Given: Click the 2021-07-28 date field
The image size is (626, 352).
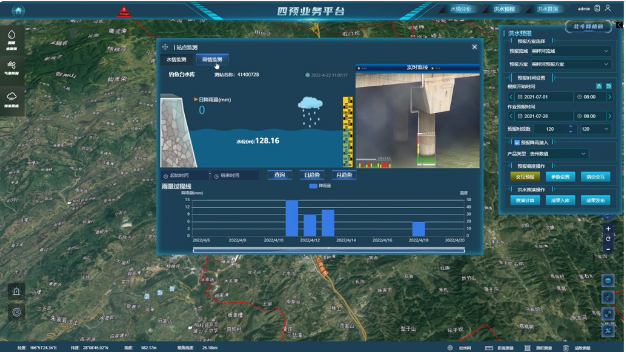Looking at the screenshot, I should coord(544,116).
